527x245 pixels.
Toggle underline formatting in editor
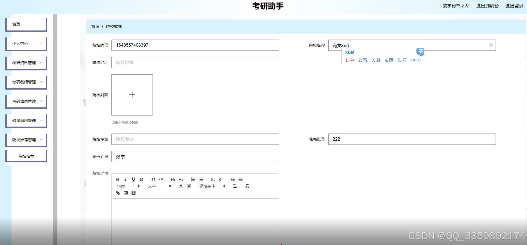click(x=133, y=180)
